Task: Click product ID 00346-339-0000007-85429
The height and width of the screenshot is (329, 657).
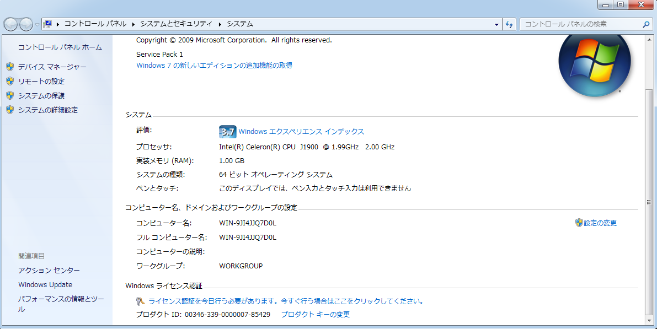Action: (227, 314)
